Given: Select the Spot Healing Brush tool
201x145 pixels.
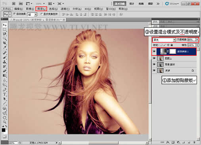Looking at the screenshot, I should click(x=5, y=53).
